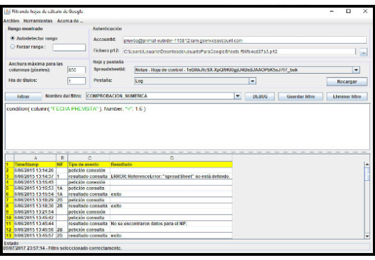Click the Filtrar button
Screen dimensions: 375x260
(23, 97)
